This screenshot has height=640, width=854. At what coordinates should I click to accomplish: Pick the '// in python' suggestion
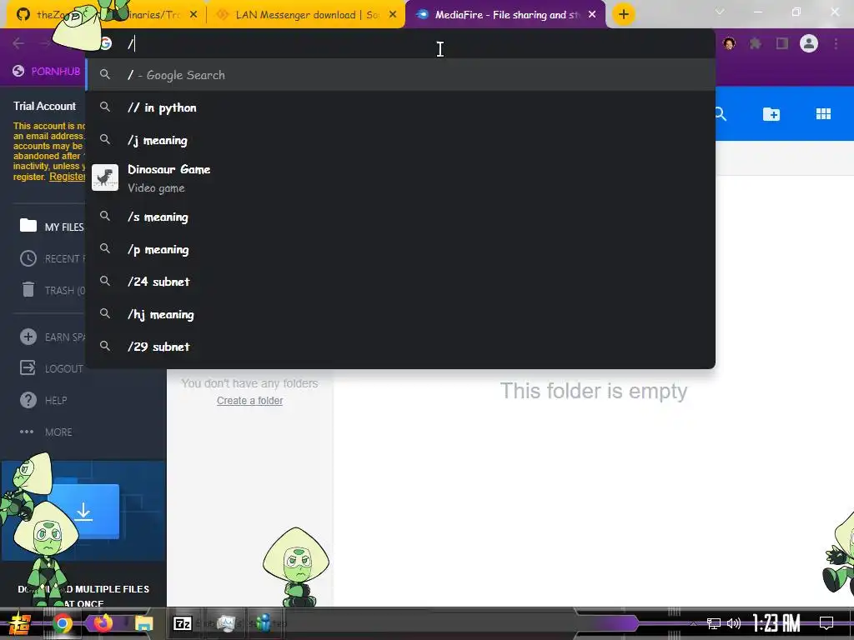pos(400,107)
